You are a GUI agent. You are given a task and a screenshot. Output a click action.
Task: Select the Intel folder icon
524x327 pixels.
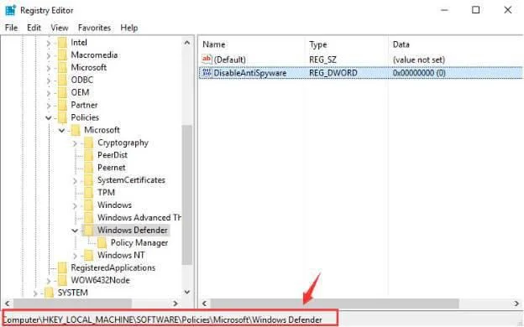tap(62, 43)
